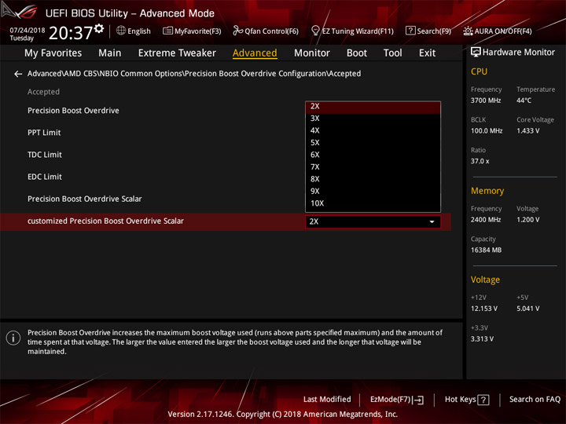Open the Boot tab
This screenshot has width=566, height=424.
357,53
